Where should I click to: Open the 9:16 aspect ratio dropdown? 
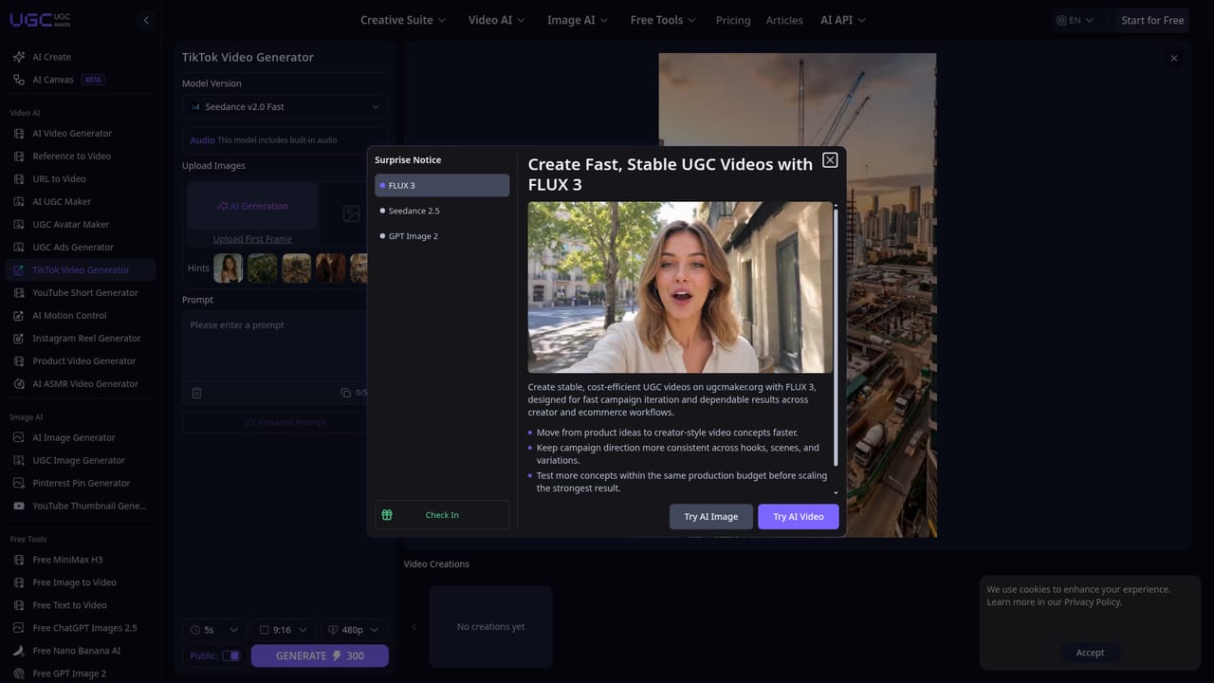[284, 630]
